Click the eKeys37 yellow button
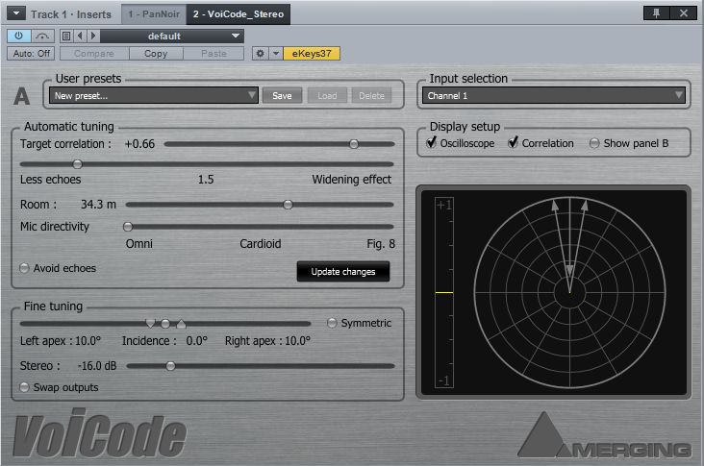 click(x=312, y=54)
